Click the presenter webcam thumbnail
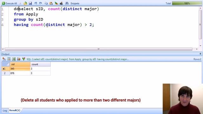The image size is (203, 114). click(183, 99)
